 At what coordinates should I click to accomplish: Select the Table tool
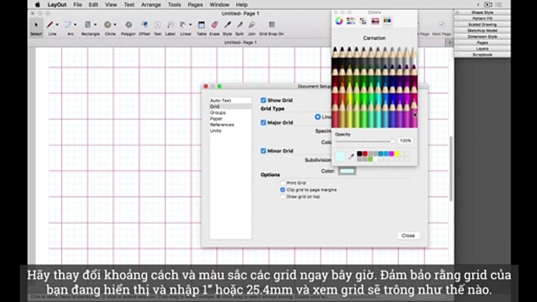[x=201, y=25]
